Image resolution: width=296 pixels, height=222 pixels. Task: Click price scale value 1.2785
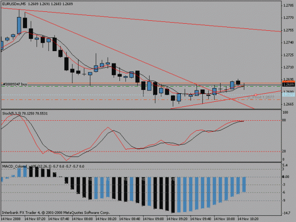288,6
